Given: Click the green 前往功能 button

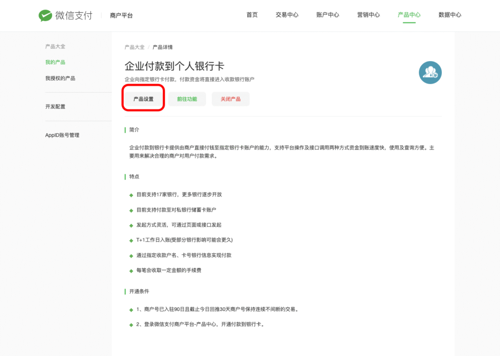Looking at the screenshot, I should (x=187, y=98).
